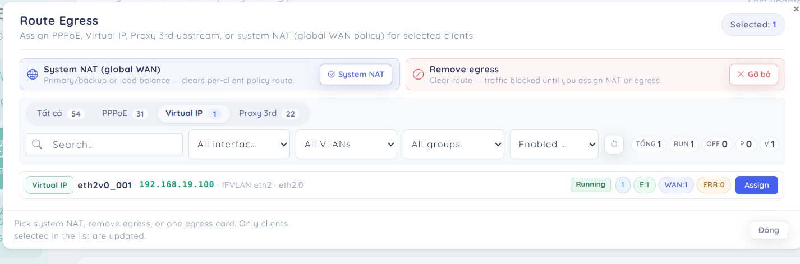This screenshot has width=800, height=264.
Task: Toggle the TỔNG 1 total filter chip
Action: click(x=649, y=144)
